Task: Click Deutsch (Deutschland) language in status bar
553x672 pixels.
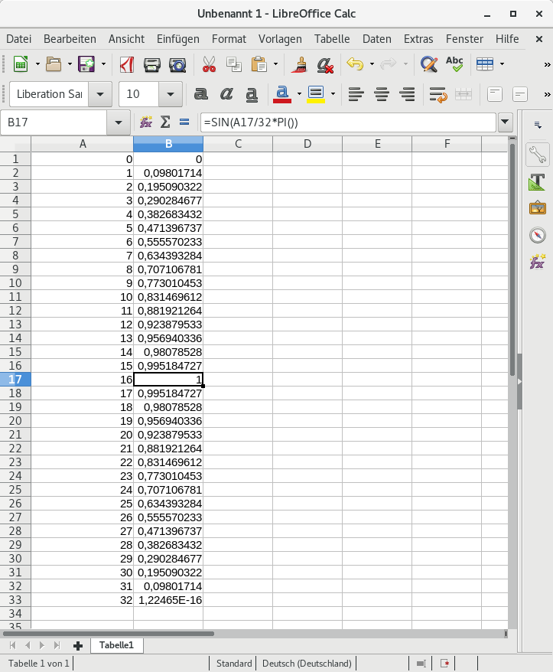Action: click(307, 664)
